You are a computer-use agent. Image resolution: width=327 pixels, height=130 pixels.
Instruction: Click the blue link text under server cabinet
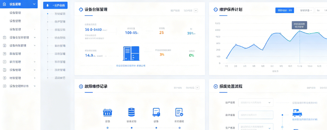pyautogui.click(x=131, y=66)
